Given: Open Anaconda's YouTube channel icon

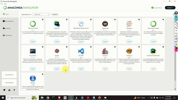Looking at the screenshot, I should click(9, 90).
